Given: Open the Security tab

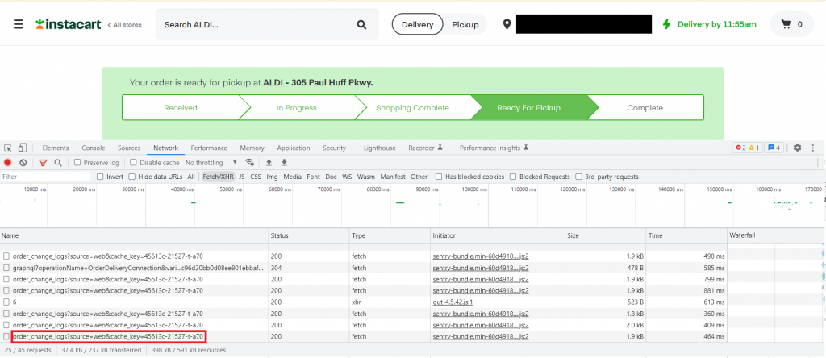Looking at the screenshot, I should coord(335,148).
